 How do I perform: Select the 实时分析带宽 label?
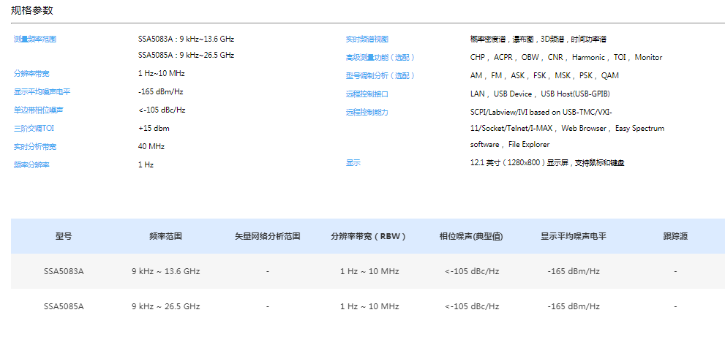tap(35, 147)
